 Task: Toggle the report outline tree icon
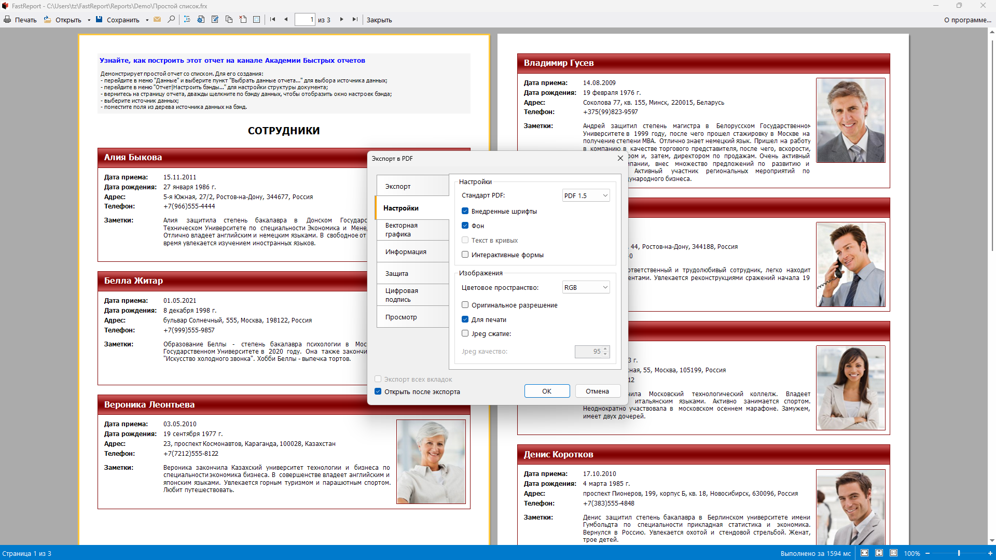187,20
